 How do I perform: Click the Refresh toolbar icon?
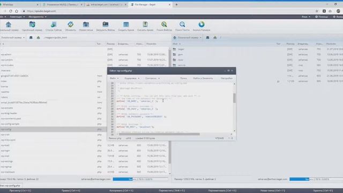[x=70, y=25]
